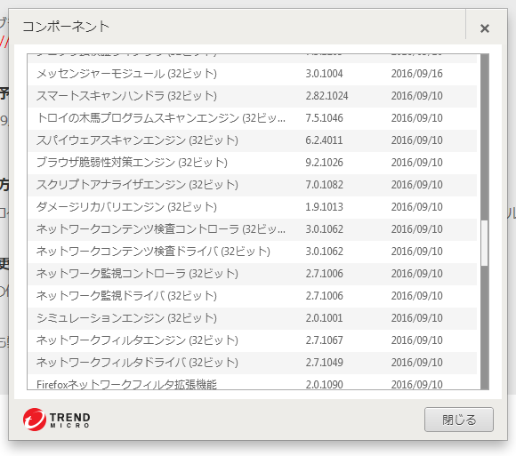The image size is (516, 456).
Task: Select the スパイウェアスキャンエンジン (32ビット) row
Action: click(x=253, y=140)
